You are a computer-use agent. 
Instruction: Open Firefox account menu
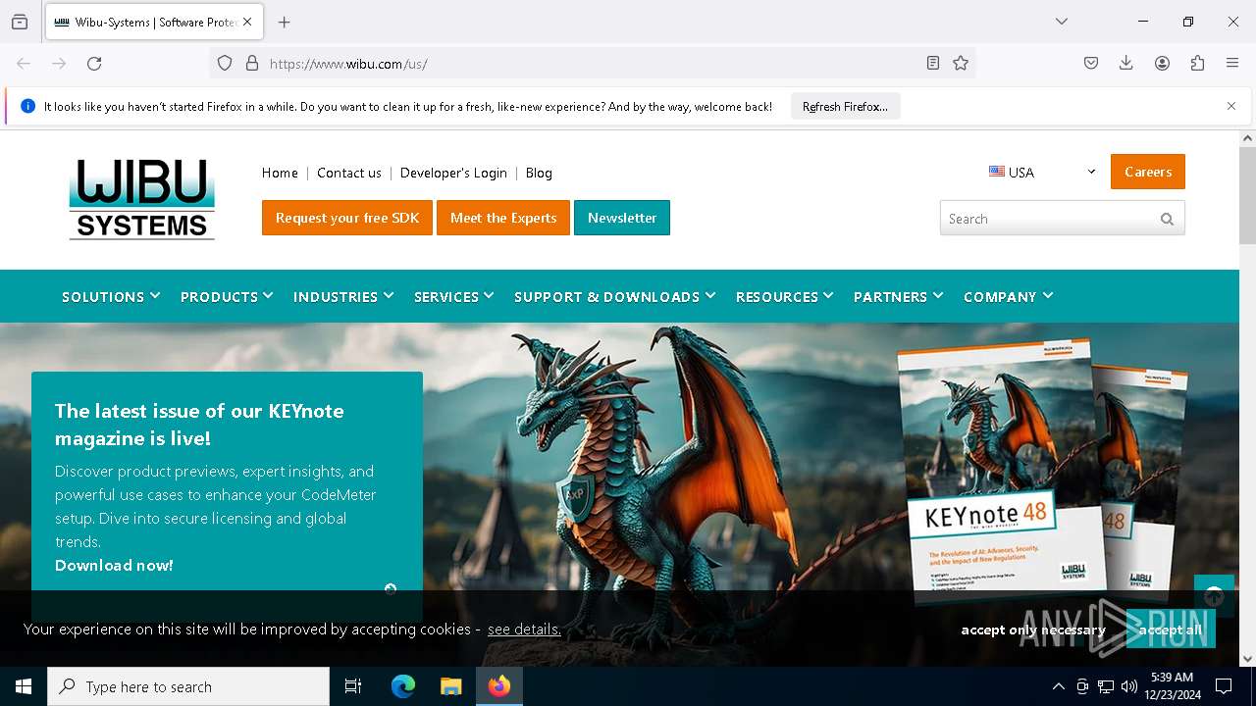[1162, 63]
